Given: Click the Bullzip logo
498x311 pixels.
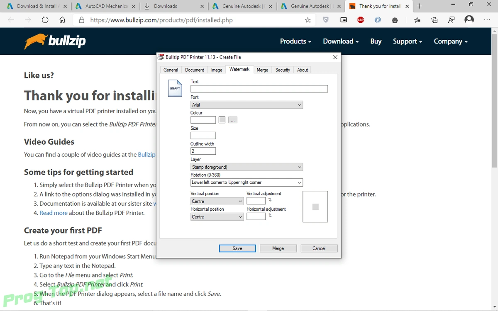Looking at the screenshot, I should (x=55, y=41).
